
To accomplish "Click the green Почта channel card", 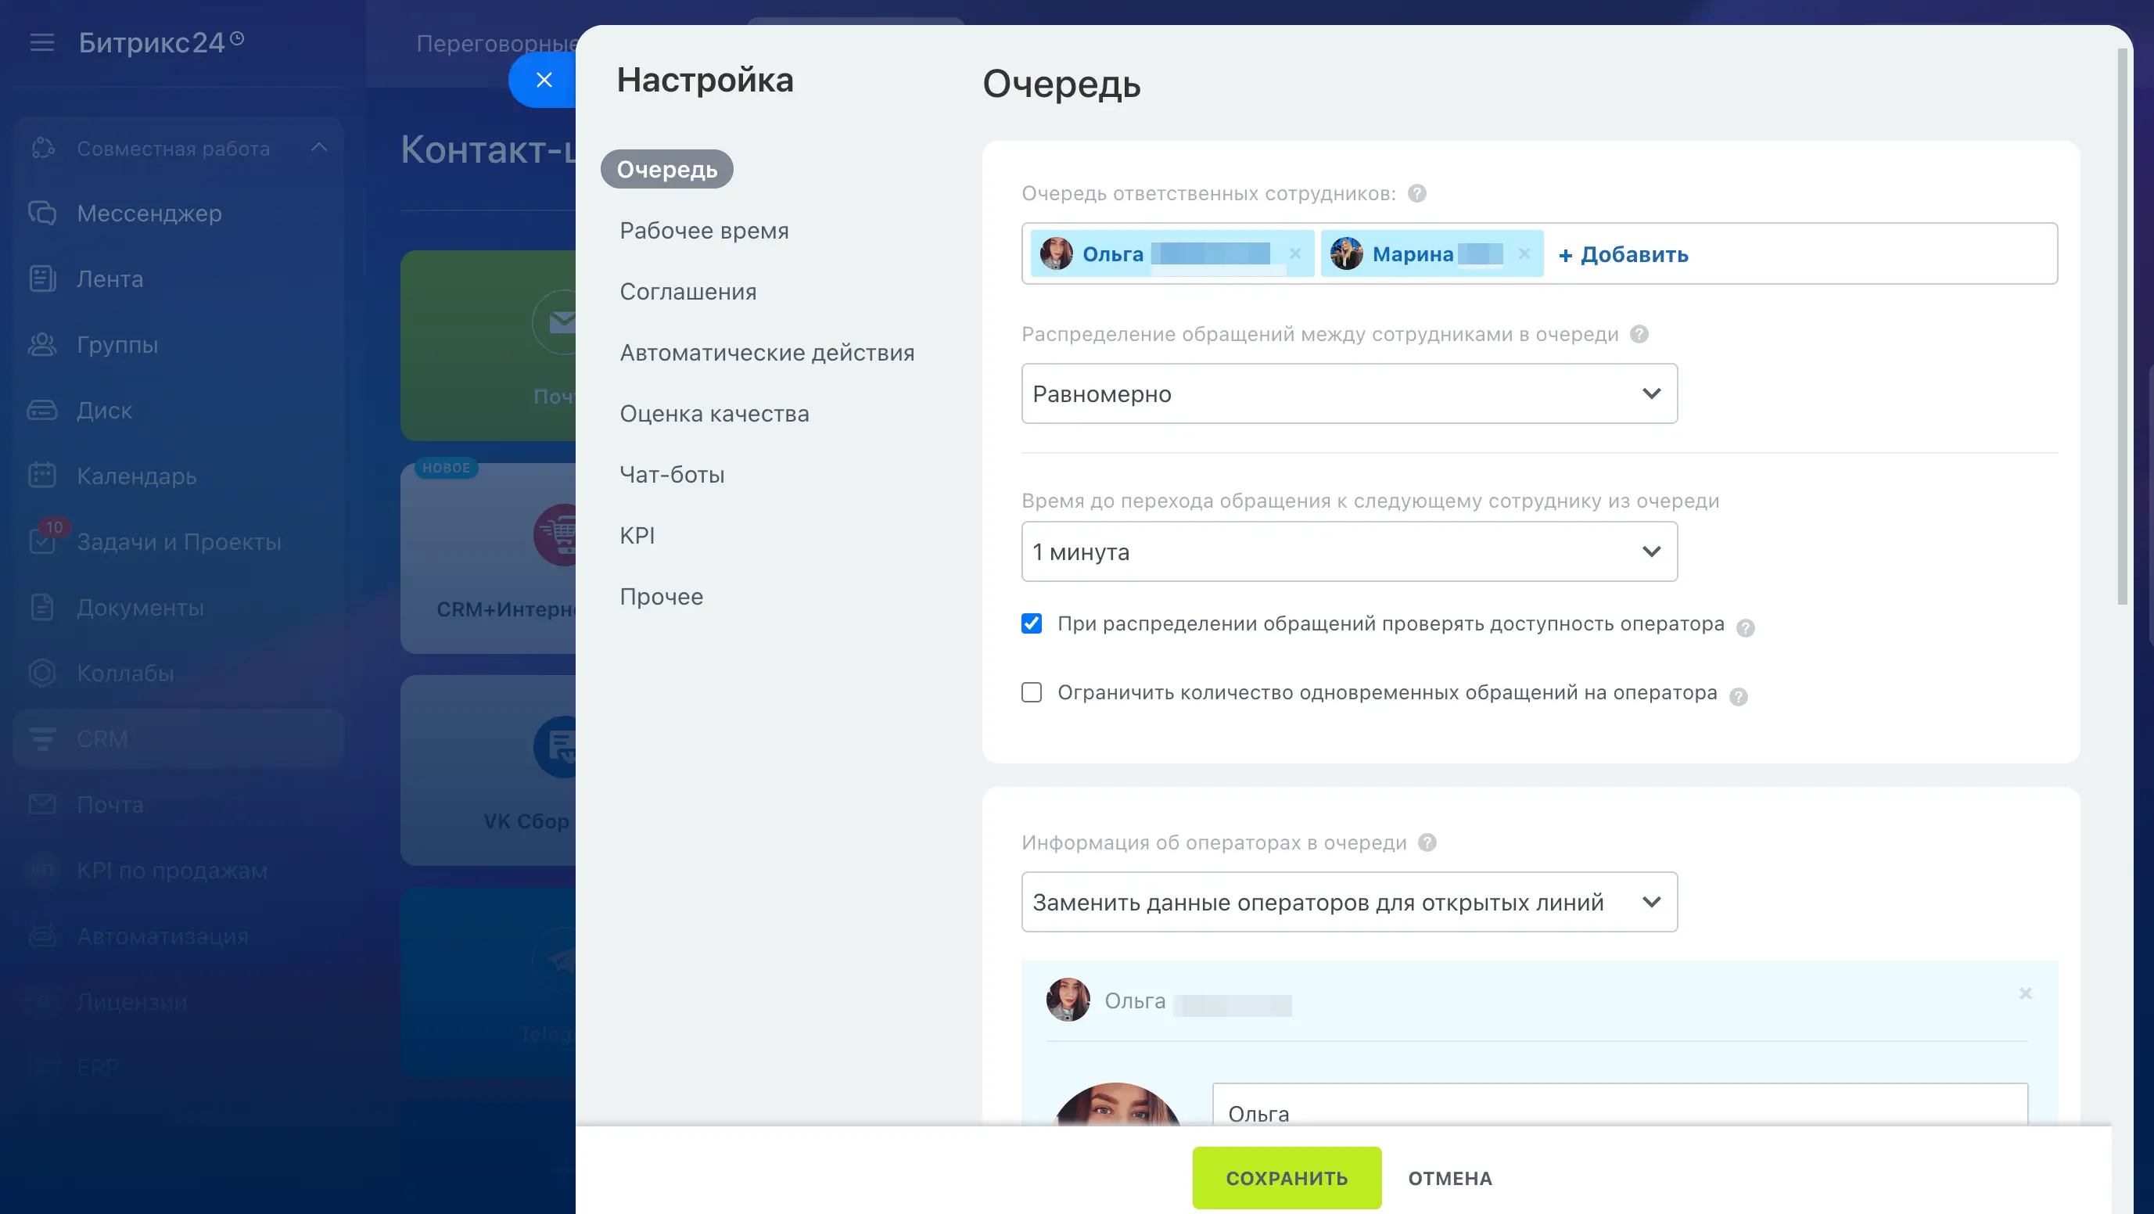I will 489,345.
